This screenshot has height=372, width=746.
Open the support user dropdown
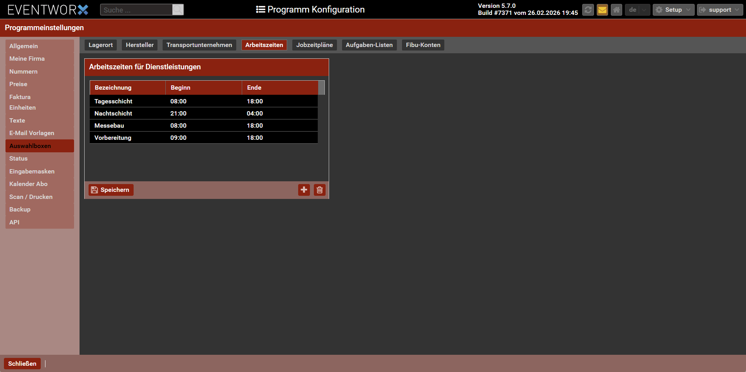719,10
